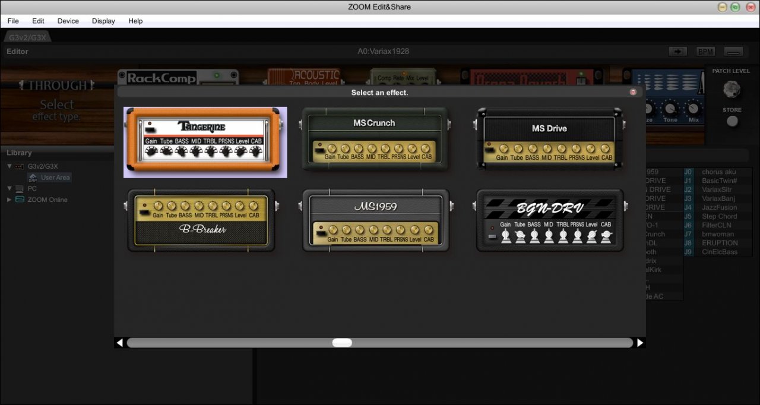
Task: Select patch J5 Step Chord
Action: pyautogui.click(x=717, y=216)
